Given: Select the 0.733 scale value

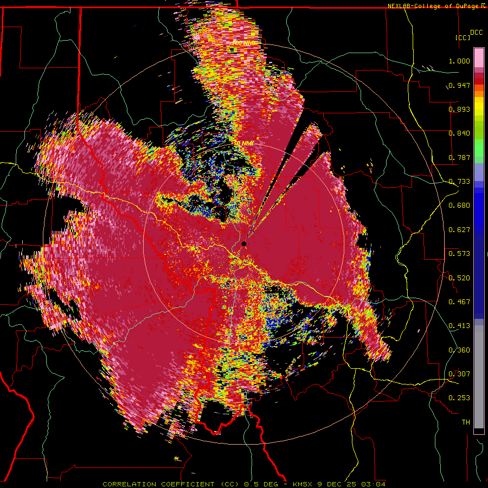Looking at the screenshot, I should pos(459,182).
